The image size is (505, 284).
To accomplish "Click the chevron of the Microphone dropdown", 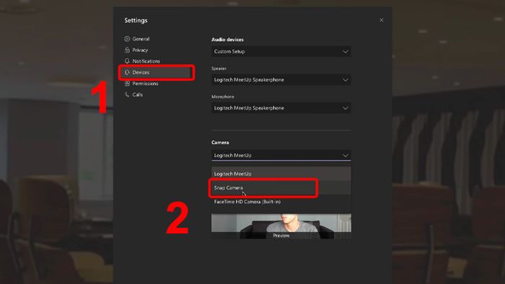I will pyautogui.click(x=346, y=108).
